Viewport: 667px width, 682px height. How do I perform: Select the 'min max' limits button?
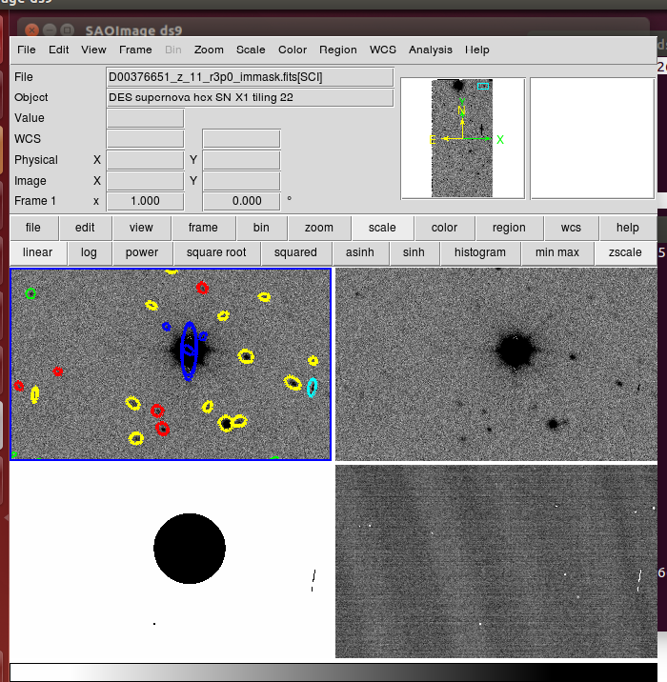click(556, 252)
